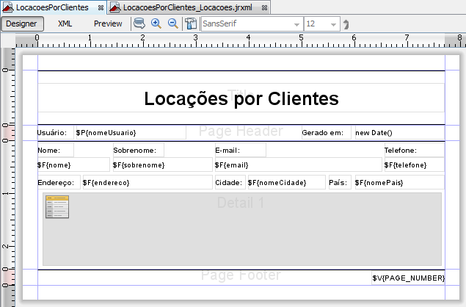
Task: Click the font size stepper arrows
Action: tap(346, 24)
